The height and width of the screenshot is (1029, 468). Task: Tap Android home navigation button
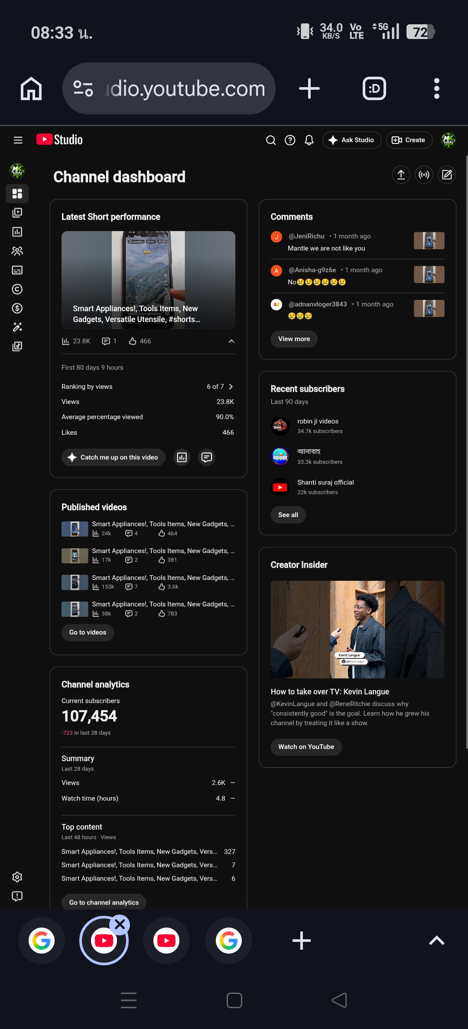pyautogui.click(x=234, y=1000)
